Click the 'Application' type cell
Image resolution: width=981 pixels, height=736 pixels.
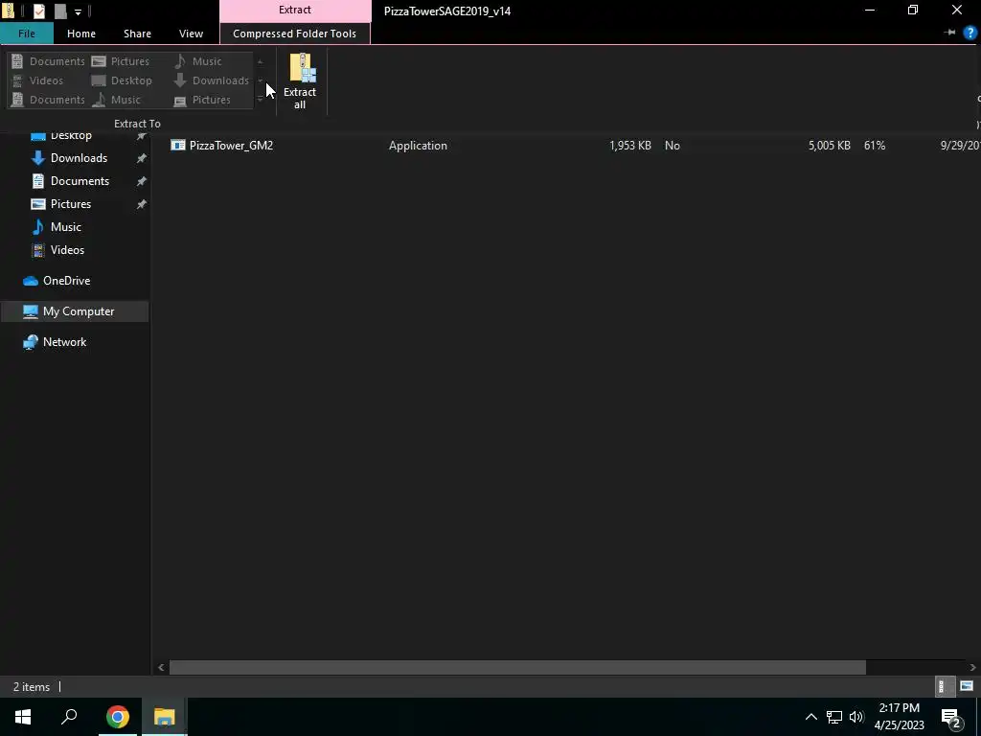[x=418, y=146]
